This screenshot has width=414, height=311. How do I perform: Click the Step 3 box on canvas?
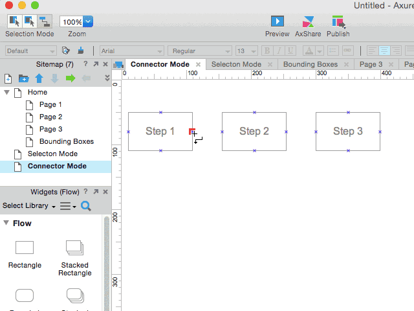coord(348,132)
